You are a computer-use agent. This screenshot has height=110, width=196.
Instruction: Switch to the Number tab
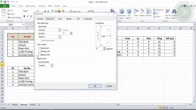coord(40,19)
